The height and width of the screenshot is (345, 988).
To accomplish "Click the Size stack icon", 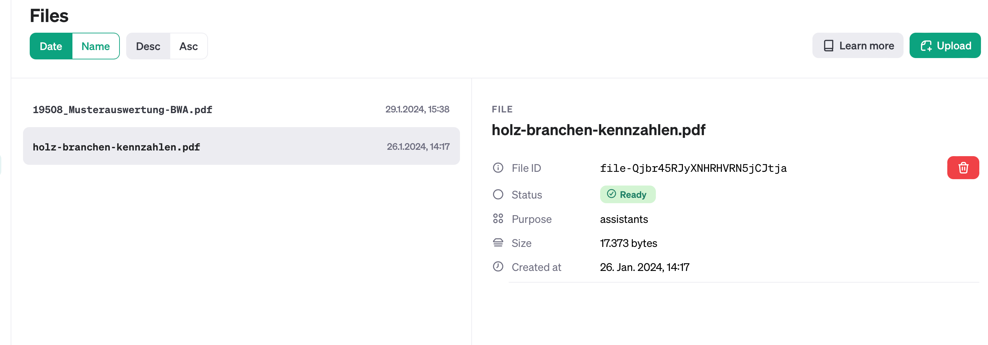I will (x=498, y=243).
